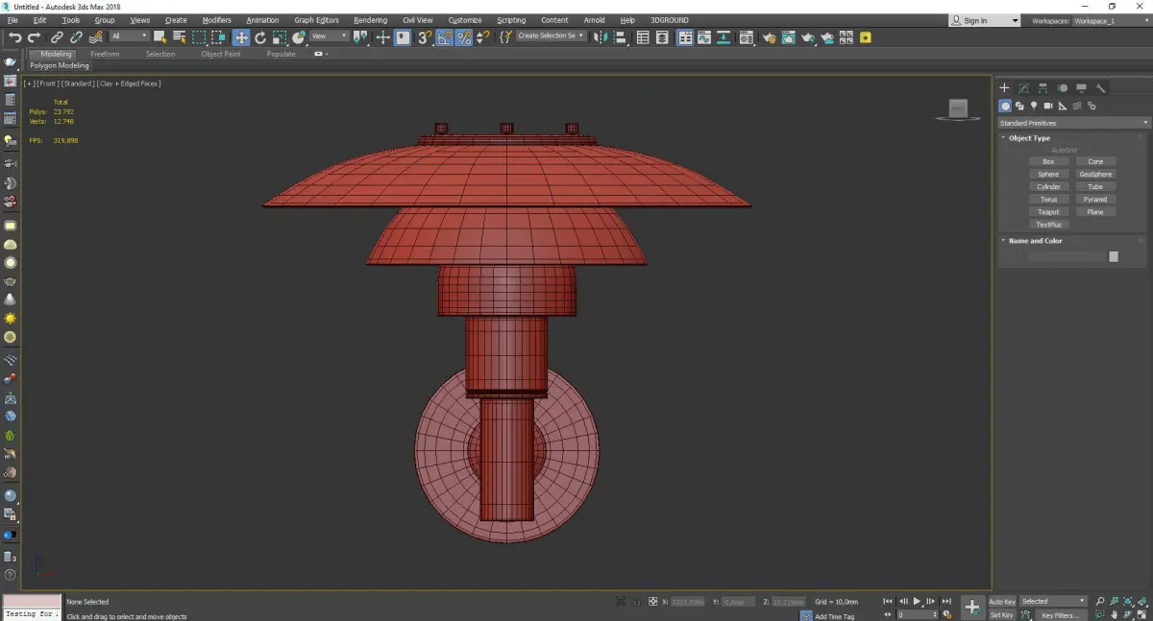Switch to the Modify panel tab
The height and width of the screenshot is (621, 1153).
(x=1024, y=88)
